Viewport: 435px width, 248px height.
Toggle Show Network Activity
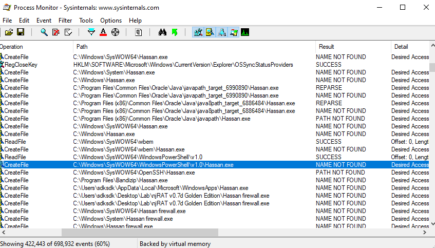pos(221,32)
